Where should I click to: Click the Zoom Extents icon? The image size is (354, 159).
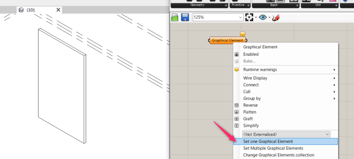[249, 17]
